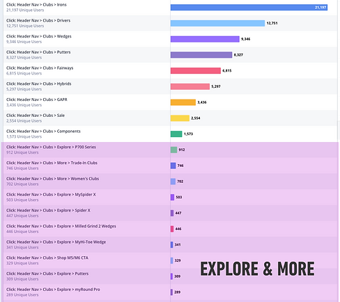Click the 309 value beside Explore Putters bar
340x302 pixels.
178,276
